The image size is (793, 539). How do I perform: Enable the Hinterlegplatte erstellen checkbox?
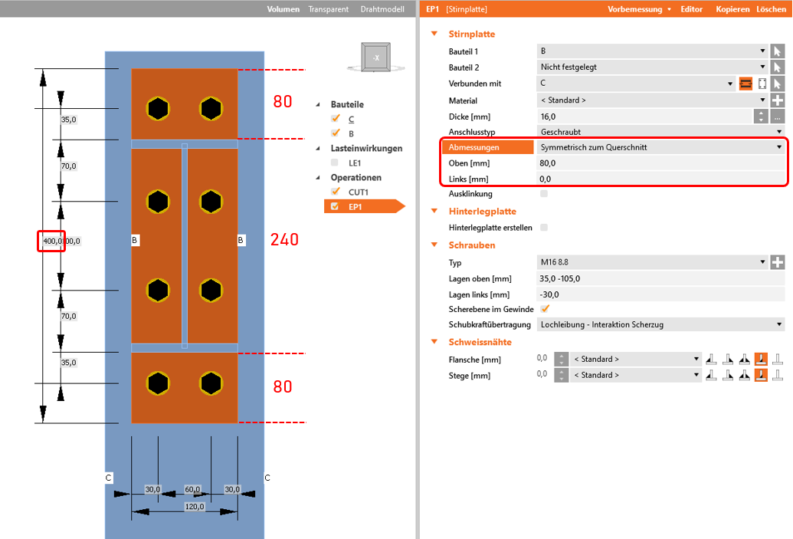(545, 228)
